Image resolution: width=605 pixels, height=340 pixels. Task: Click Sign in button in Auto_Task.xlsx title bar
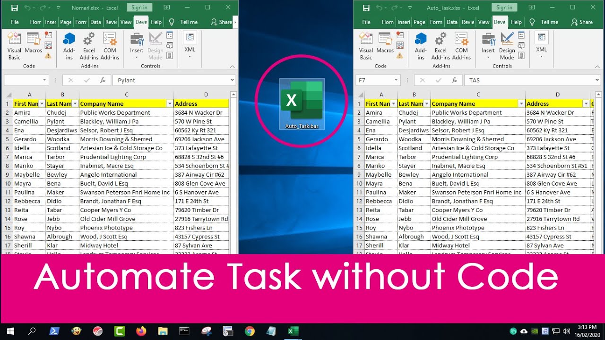(x=504, y=8)
